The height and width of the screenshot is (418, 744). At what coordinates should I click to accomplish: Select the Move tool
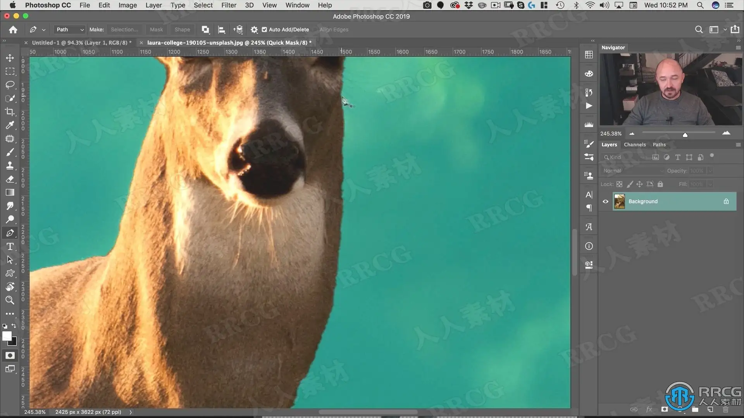pos(10,58)
